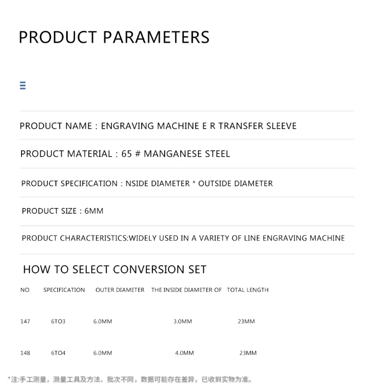Click the HOW TO SELECT CONVERSION SET heading
Viewport: 392px width, 392px height.
[x=115, y=269]
